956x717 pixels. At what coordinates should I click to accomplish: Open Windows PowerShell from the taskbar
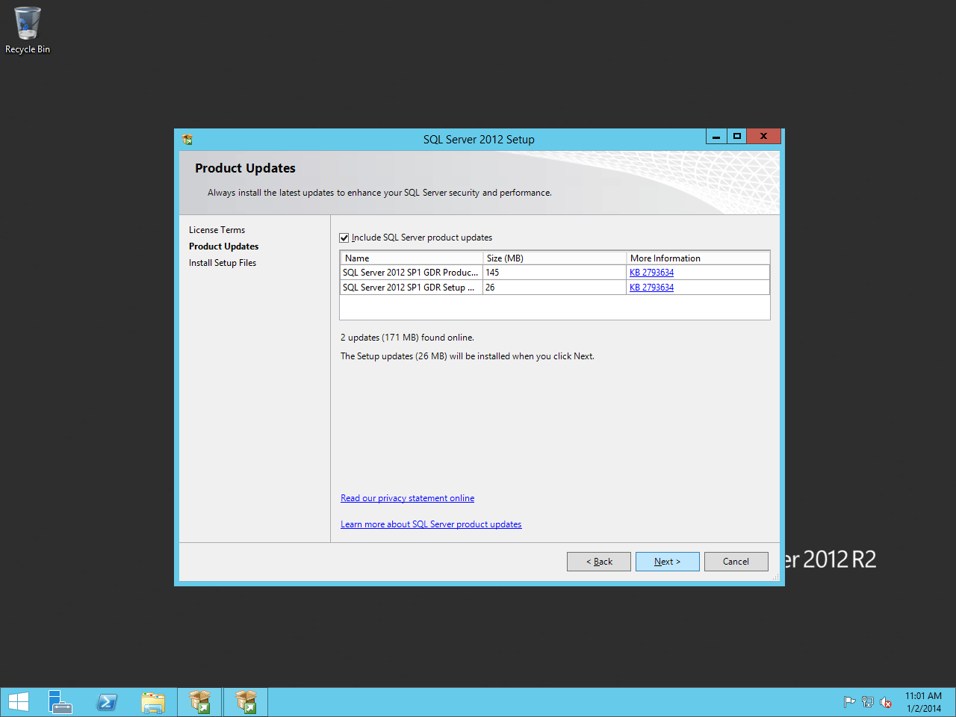[107, 702]
